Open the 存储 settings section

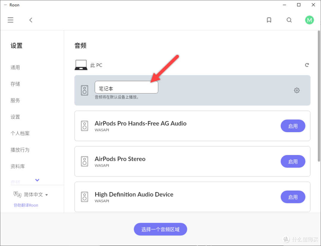(15, 84)
